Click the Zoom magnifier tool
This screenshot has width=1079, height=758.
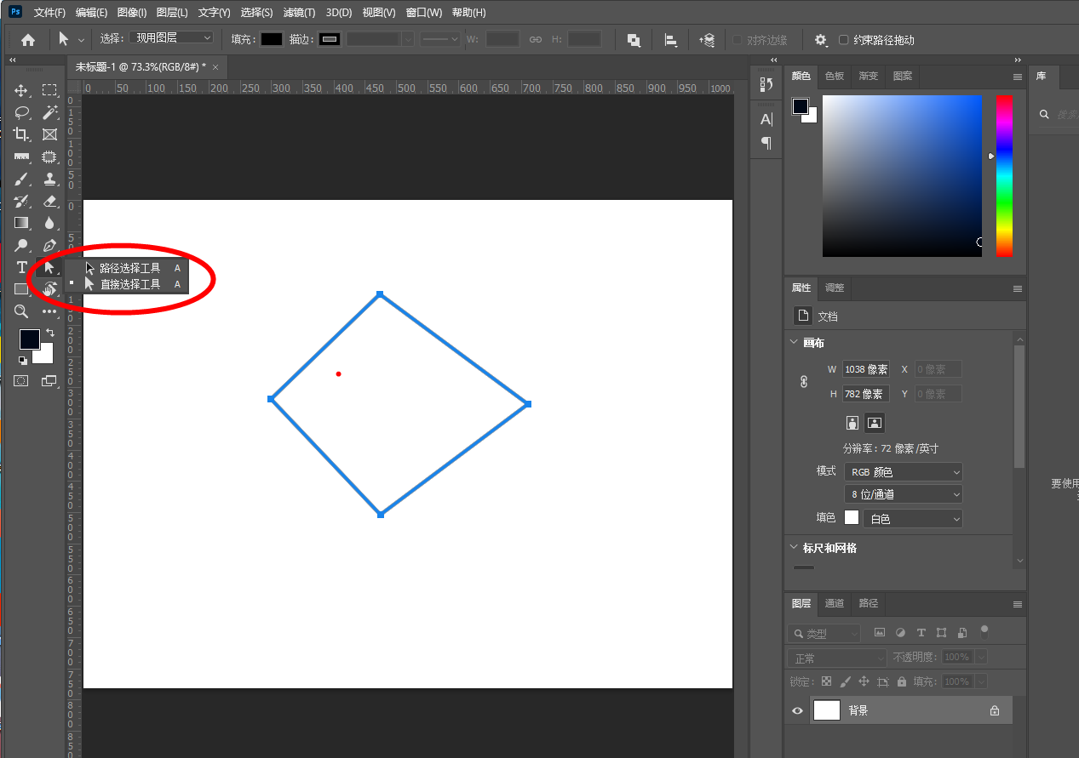[x=21, y=311]
